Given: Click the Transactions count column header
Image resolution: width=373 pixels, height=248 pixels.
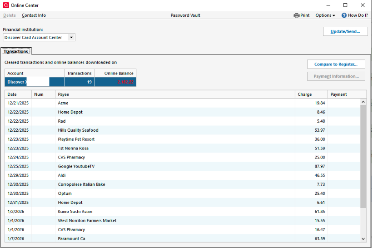Looking at the screenshot, I should click(79, 73).
